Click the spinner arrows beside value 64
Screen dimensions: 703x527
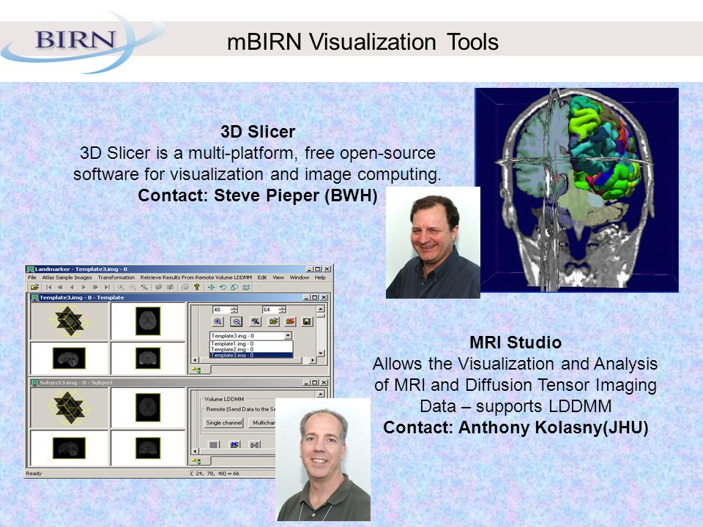(282, 310)
